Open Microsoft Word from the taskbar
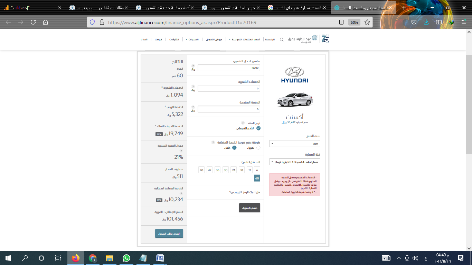The height and width of the screenshot is (265, 472). coord(160,258)
